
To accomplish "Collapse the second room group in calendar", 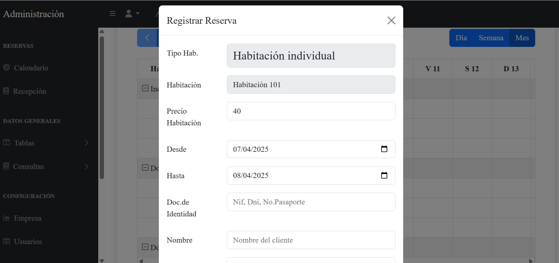I will pyautogui.click(x=145, y=168).
